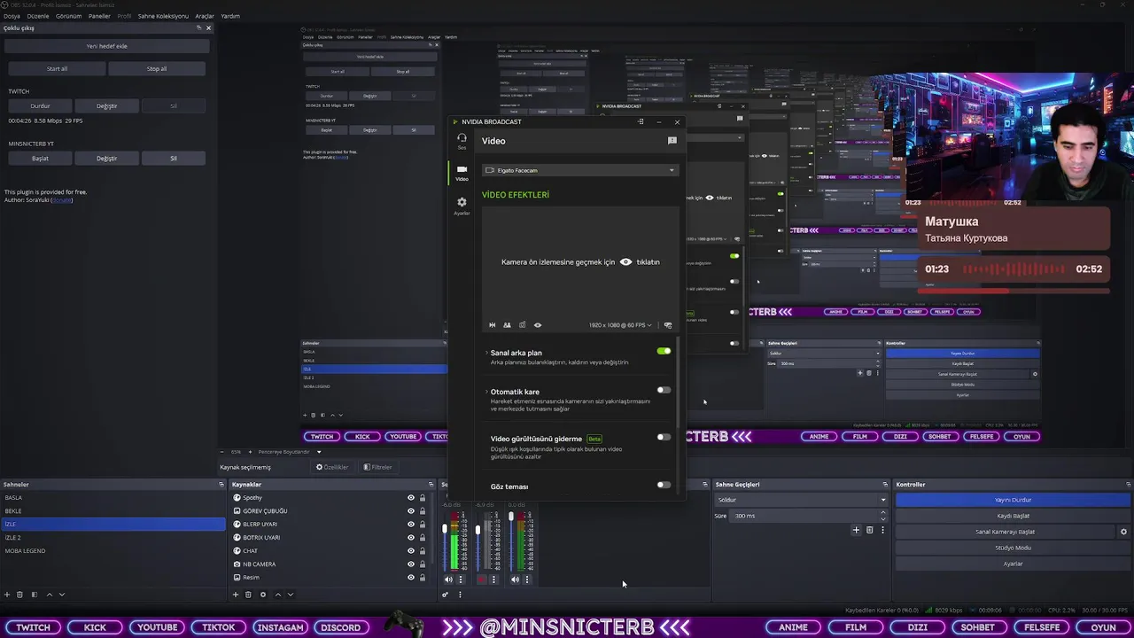Image resolution: width=1134 pixels, height=638 pixels.
Task: Remove selected source with trash icon
Action: (x=248, y=595)
